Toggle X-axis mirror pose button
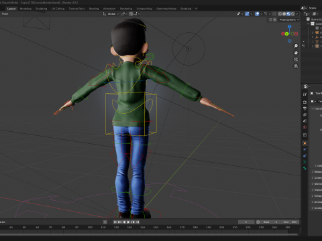 pyautogui.click(x=274, y=19)
